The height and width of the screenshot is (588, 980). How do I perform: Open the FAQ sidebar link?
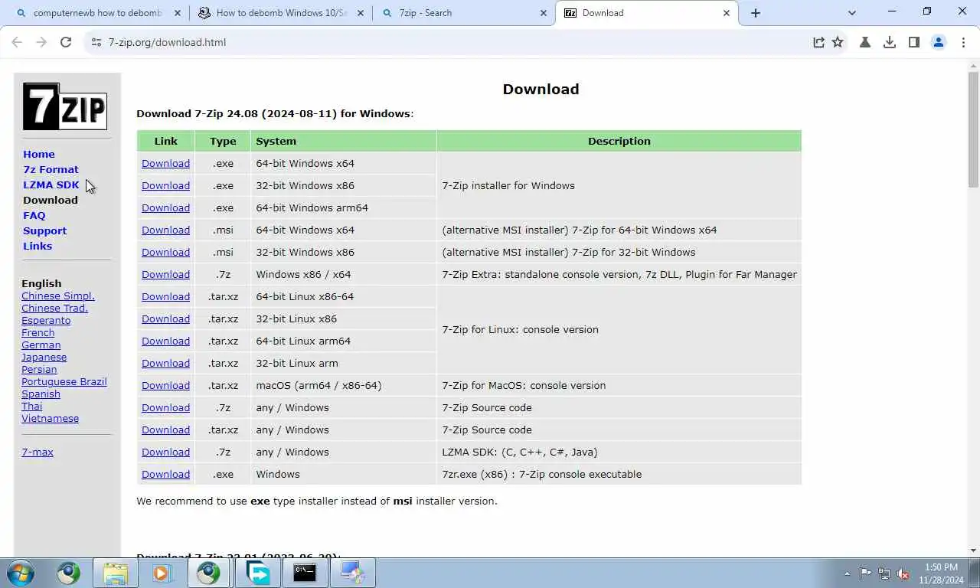(x=34, y=215)
